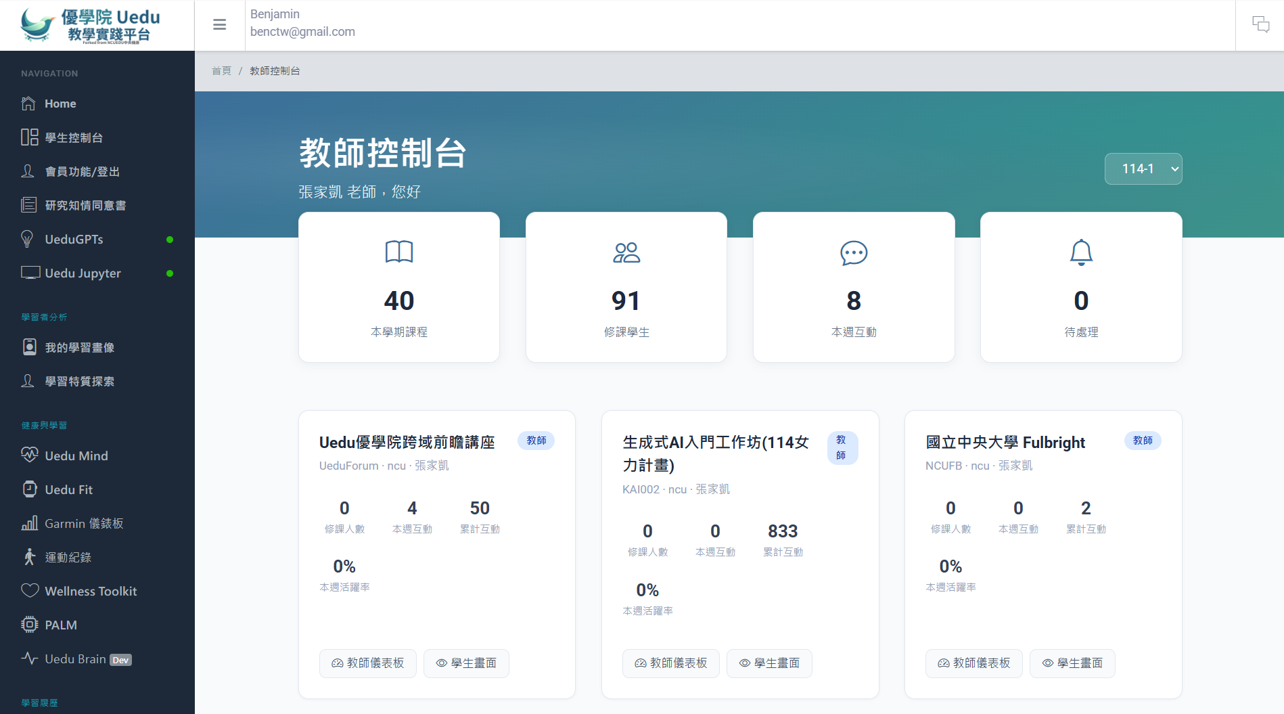Open Uedu Mind in the health section
Screen dimensions: 1284x714
pos(77,455)
